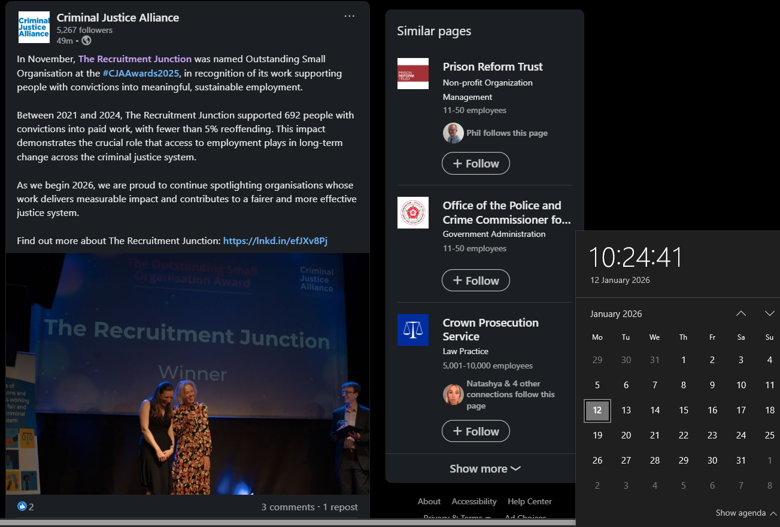The height and width of the screenshot is (527, 780).
Task: Open The Recruitment Junction mention link
Action: pyautogui.click(x=135, y=59)
